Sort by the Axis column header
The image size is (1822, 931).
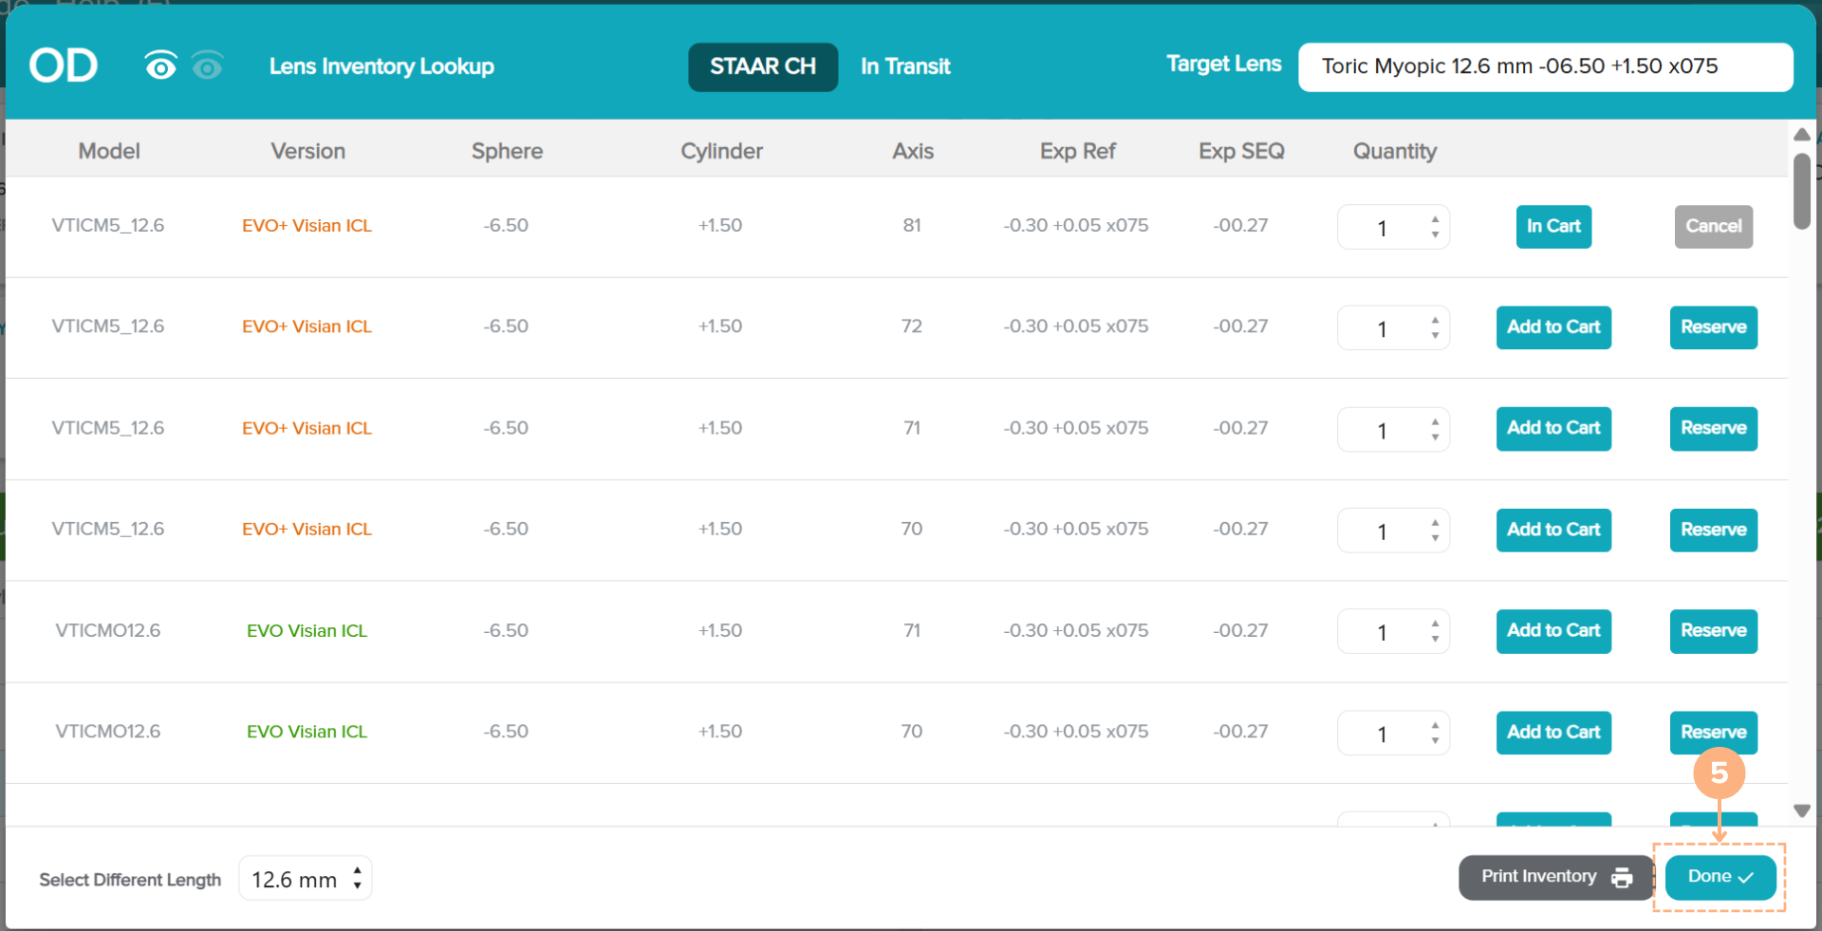[x=912, y=151]
